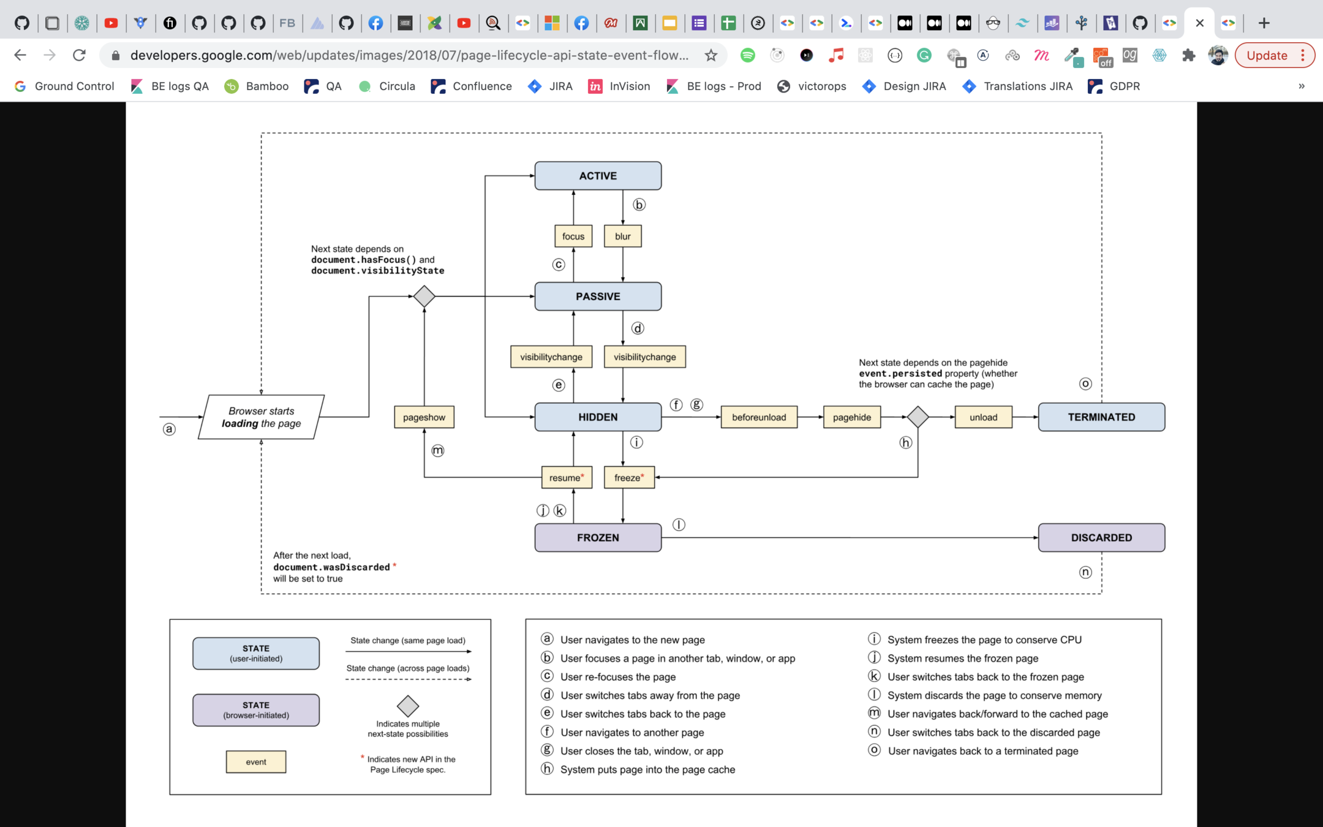This screenshot has height=827, width=1323.
Task: Open the Spotify extension icon
Action: (x=747, y=55)
